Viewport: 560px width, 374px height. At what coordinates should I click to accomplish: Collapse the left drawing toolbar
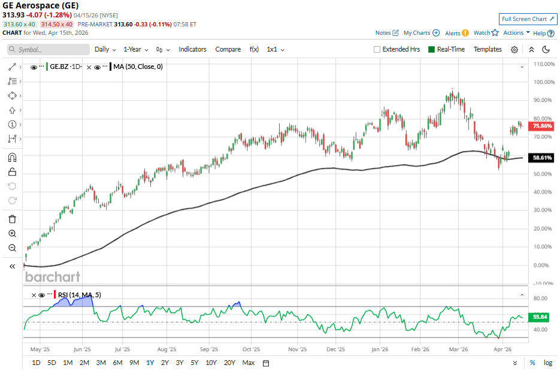coord(12,267)
